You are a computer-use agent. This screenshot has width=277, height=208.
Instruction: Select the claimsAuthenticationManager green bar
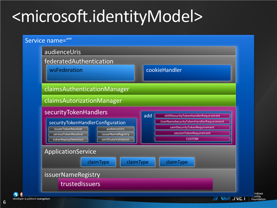[x=138, y=89]
